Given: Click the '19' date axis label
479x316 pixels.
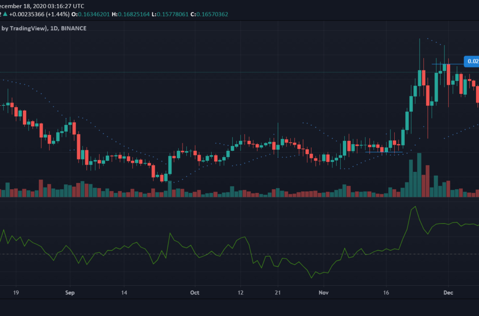Looking at the screenshot, I should pyautogui.click(x=16, y=293).
